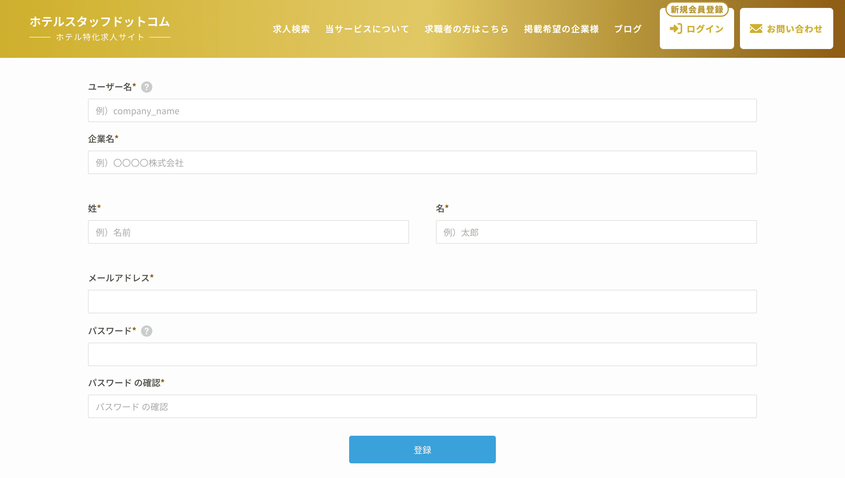Click the login arrow icon
The width and height of the screenshot is (845, 478).
pos(676,29)
